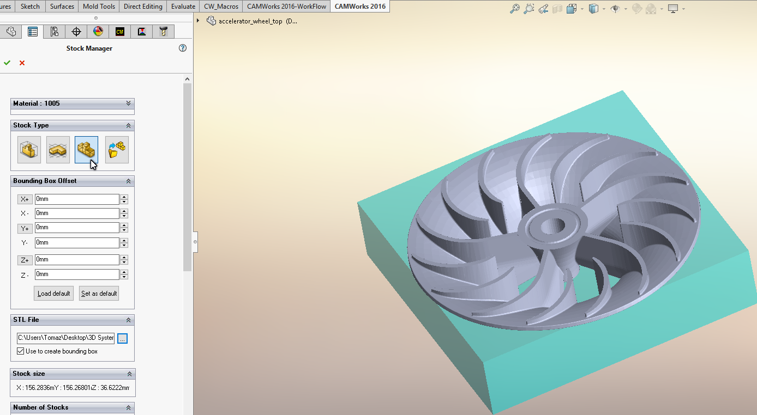The image size is (757, 415).
Task: Activate the Zoom to Area tool
Action: (528, 9)
